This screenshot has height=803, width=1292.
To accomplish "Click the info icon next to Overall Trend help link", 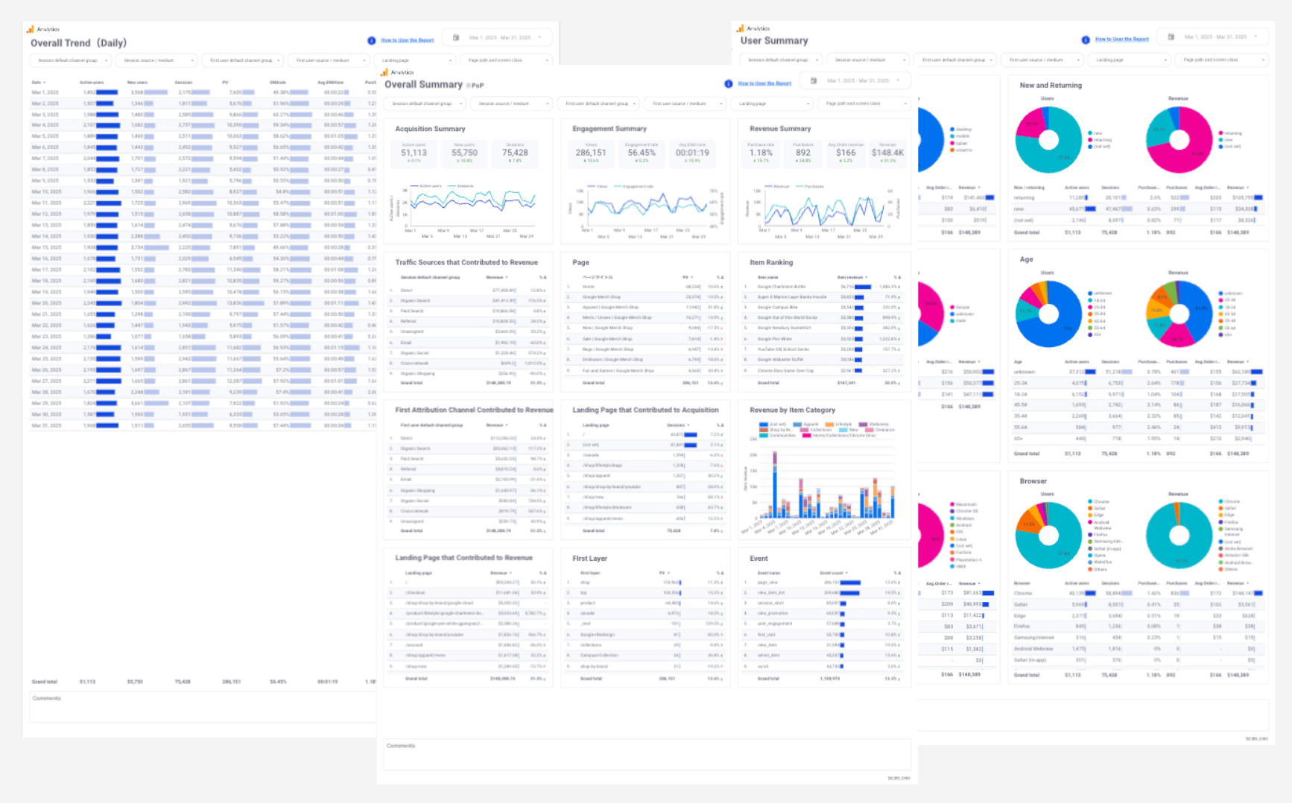I will (x=371, y=40).
